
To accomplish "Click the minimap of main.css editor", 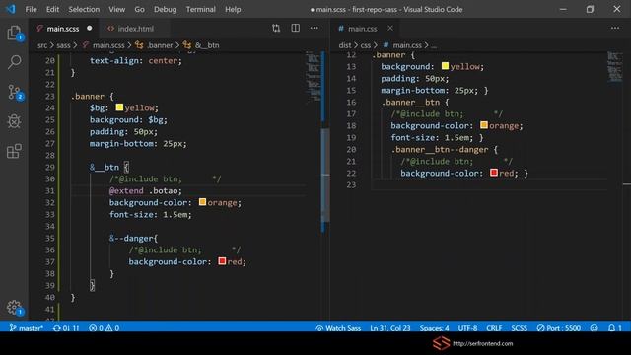I will pos(614,67).
